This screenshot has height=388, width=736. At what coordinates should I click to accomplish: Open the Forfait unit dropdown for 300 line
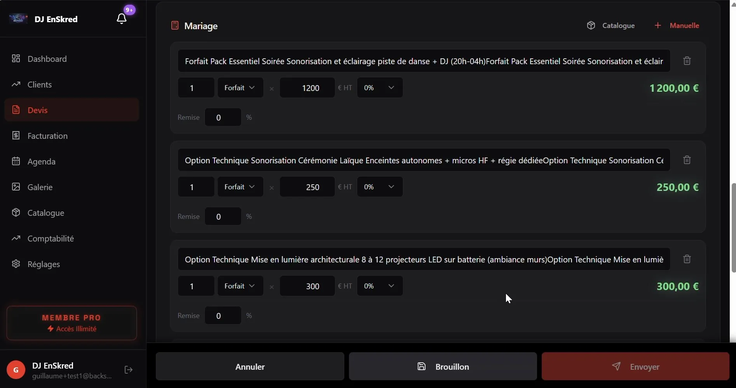pyautogui.click(x=241, y=286)
